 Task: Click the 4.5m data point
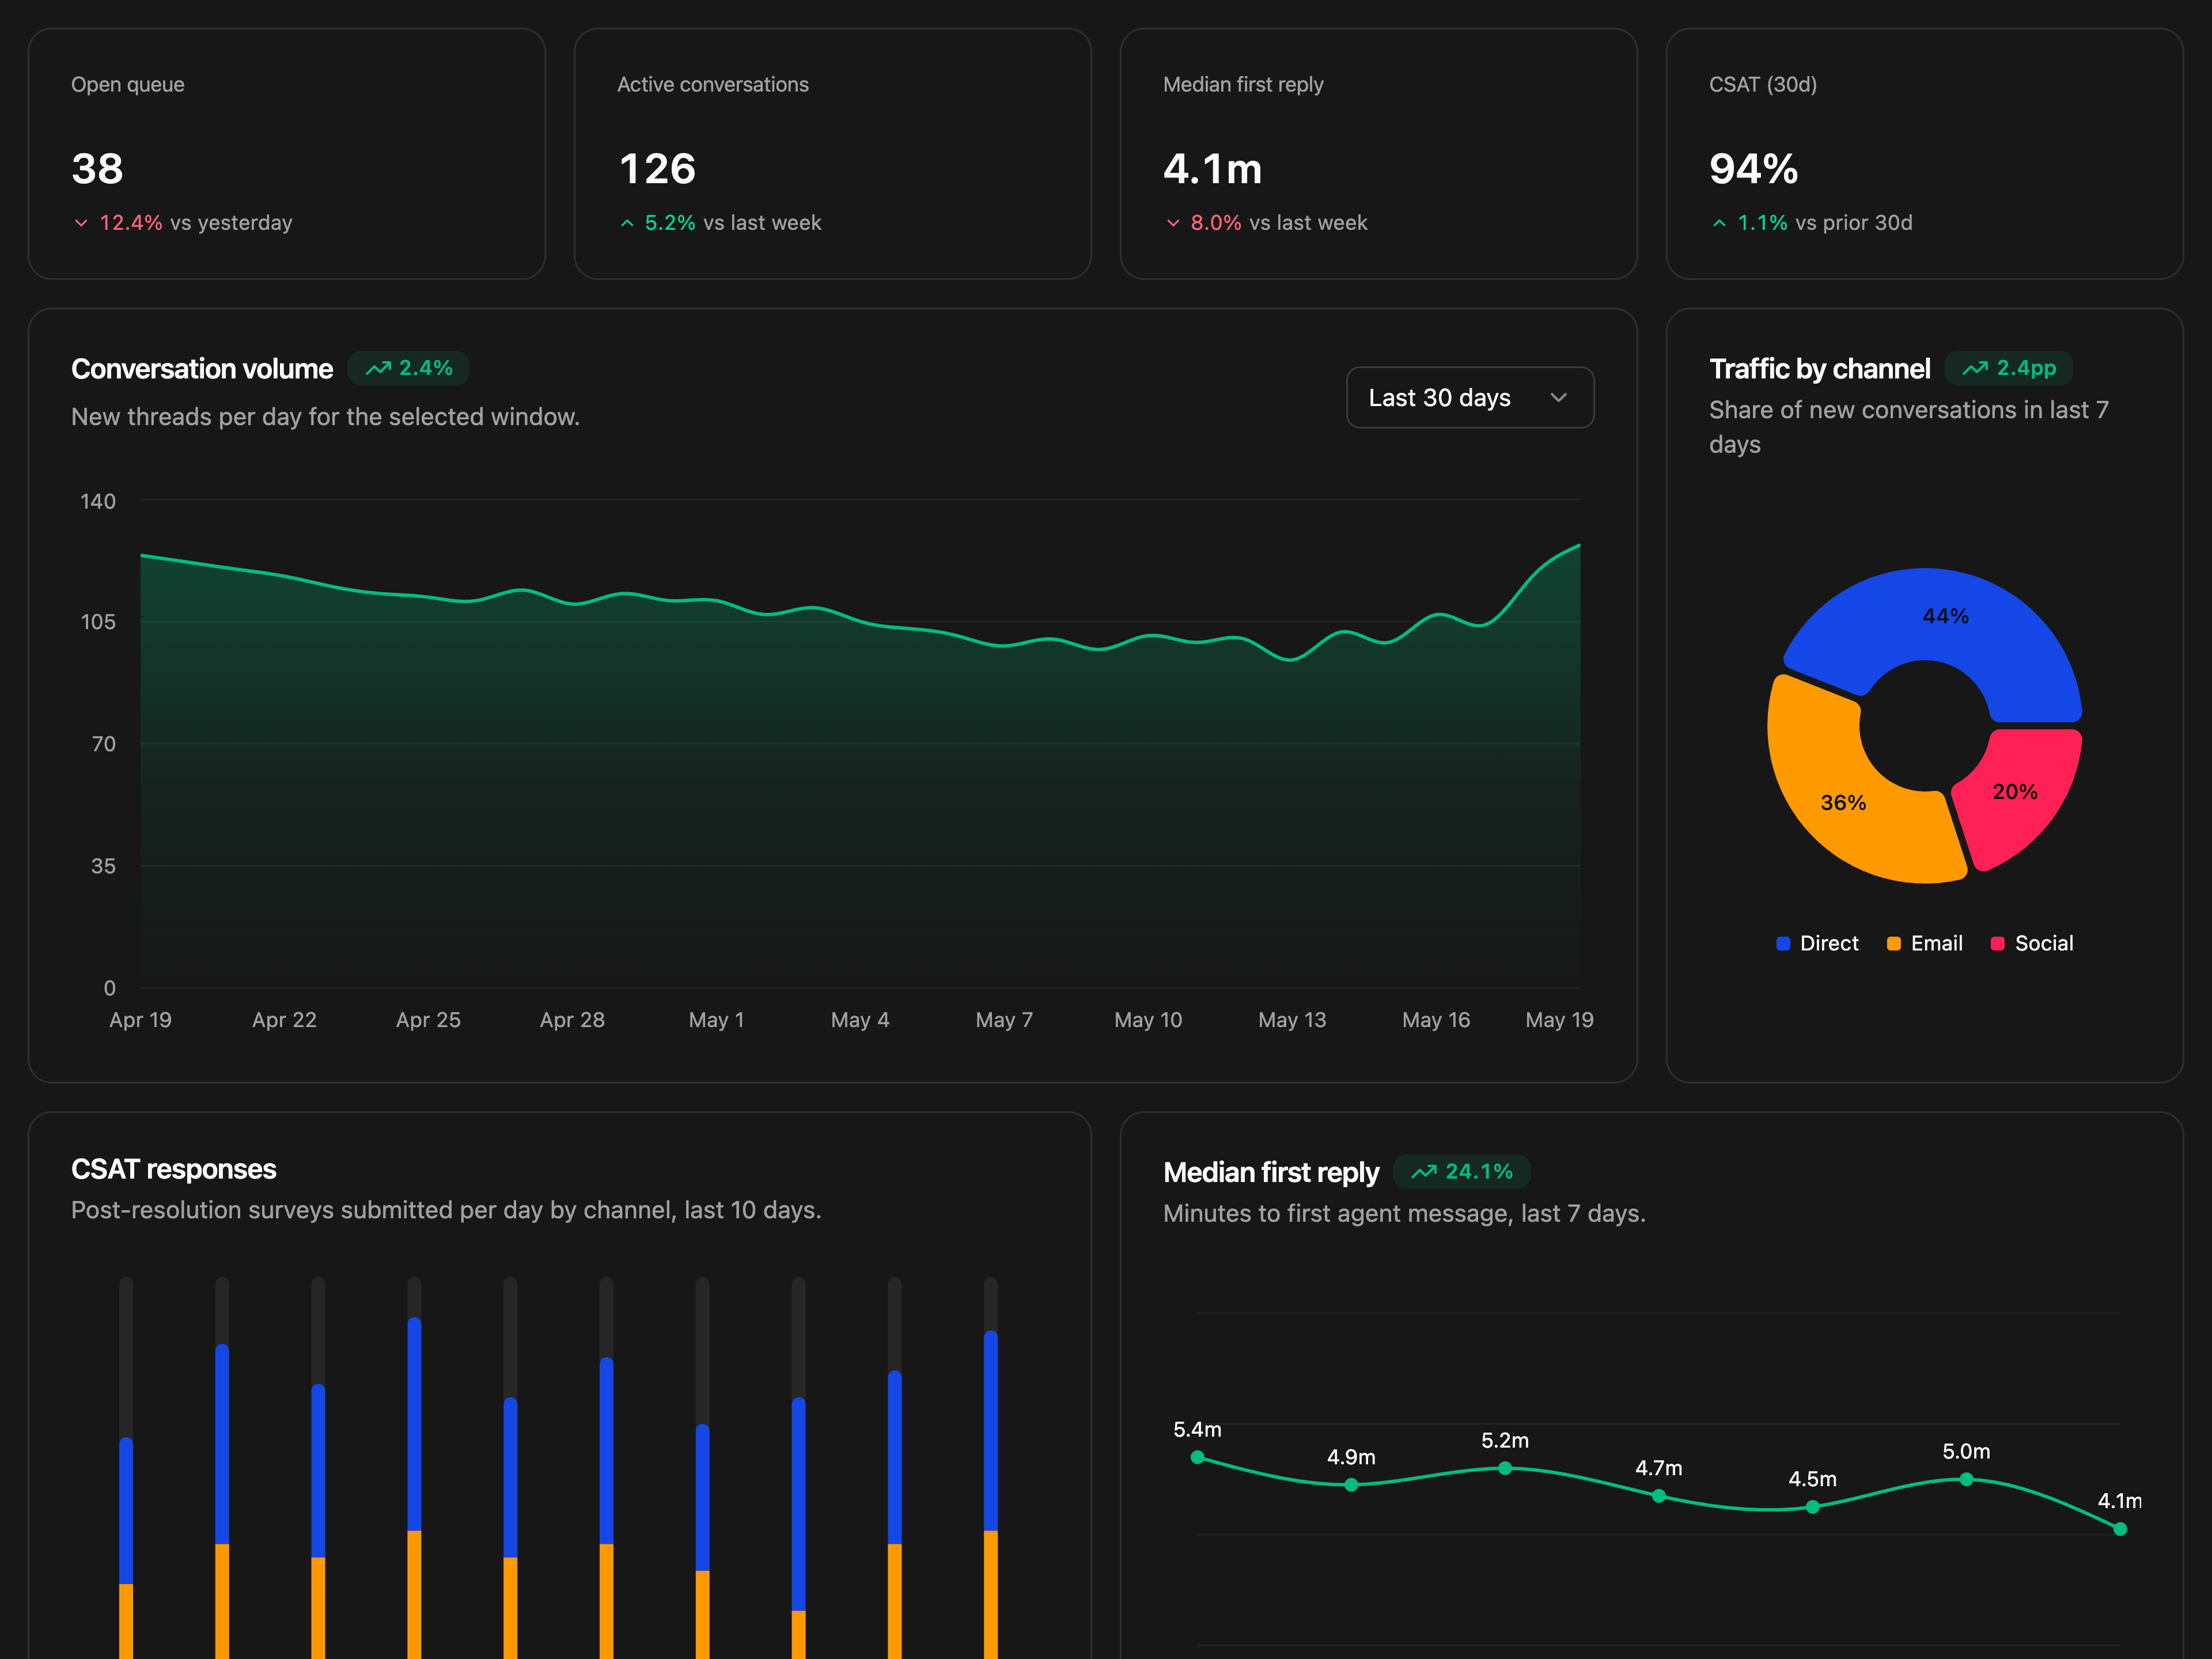[1813, 1507]
